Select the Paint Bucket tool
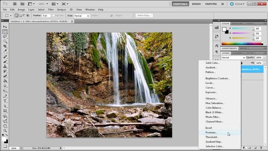 5,81
